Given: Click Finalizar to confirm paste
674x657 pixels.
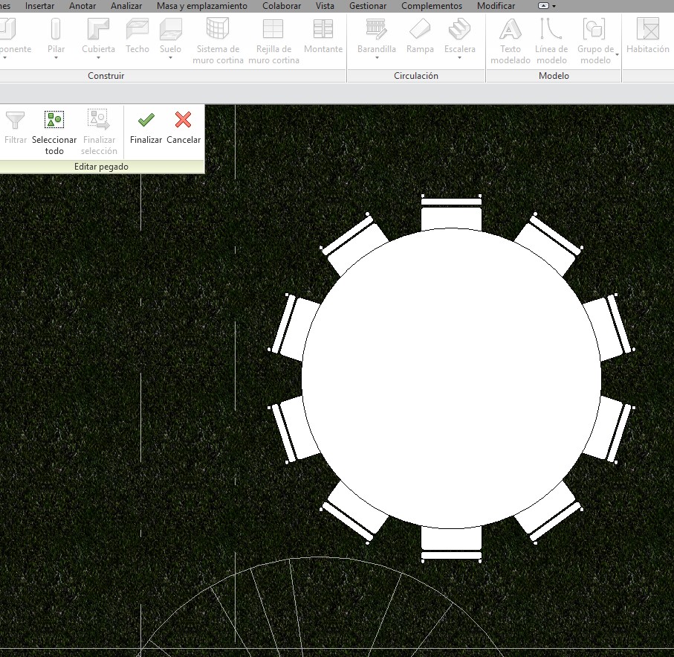Looking at the screenshot, I should pos(146,126).
